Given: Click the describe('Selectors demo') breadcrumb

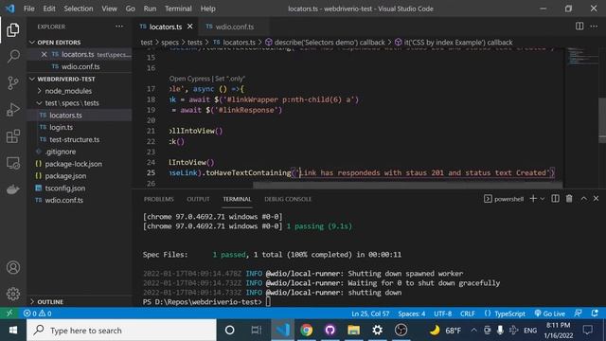Looking at the screenshot, I should coord(325,42).
